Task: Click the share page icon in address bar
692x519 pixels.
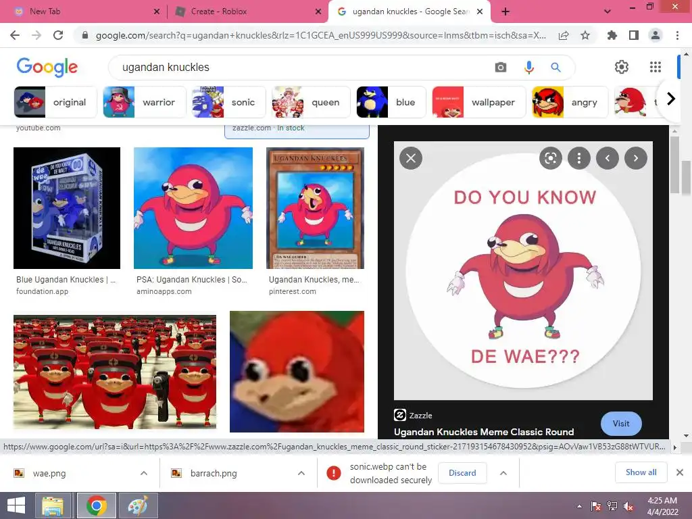Action: pyautogui.click(x=564, y=35)
